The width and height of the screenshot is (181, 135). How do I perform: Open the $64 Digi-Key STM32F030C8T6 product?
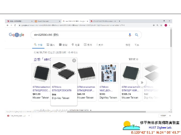pos(64,81)
